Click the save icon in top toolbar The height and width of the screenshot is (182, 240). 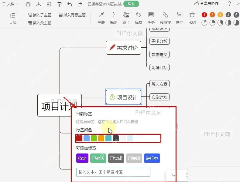click(x=28, y=4)
